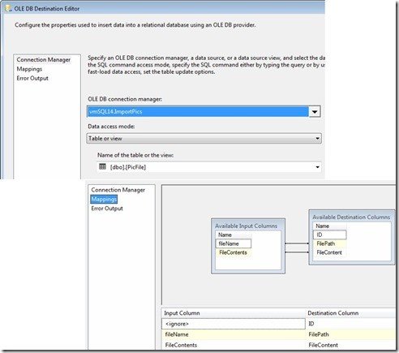Select fileName in Available Input Columns
The height and width of the screenshot is (353, 399).
tap(234, 243)
